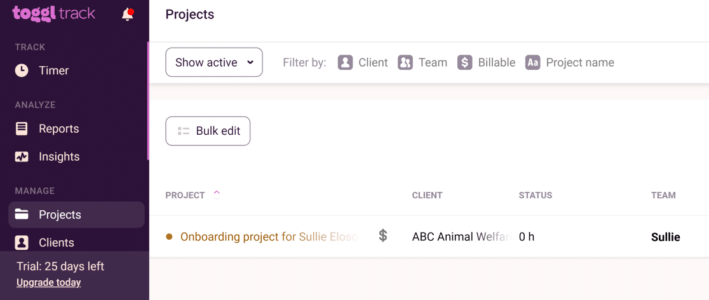Click the Billable dollar filter icon
Viewport: 709px width, 300px height.
[x=465, y=62]
